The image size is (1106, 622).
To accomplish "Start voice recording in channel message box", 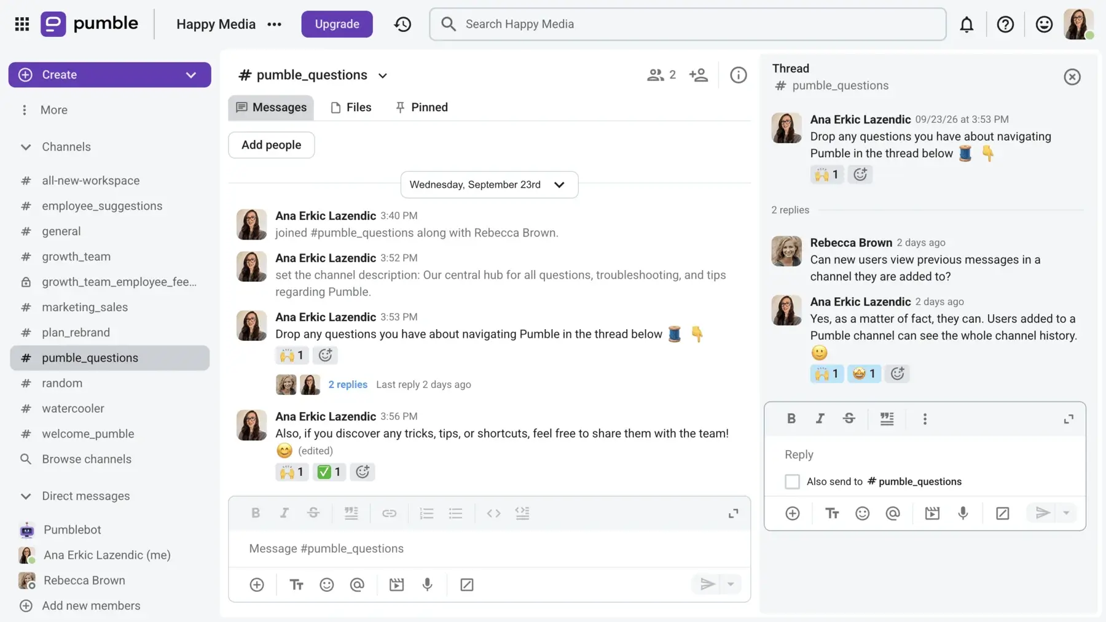I will pos(428,585).
